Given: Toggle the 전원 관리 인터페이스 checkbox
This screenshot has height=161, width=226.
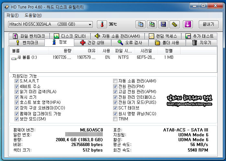Looking at the screenshot, I should pos(115,97).
